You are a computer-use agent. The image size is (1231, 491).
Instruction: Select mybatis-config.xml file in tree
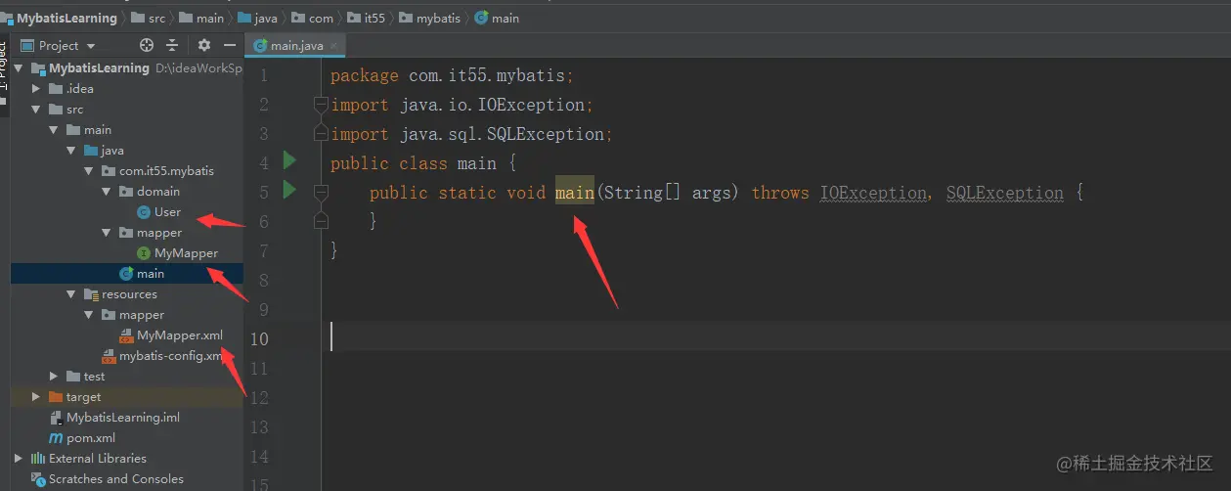171,356
